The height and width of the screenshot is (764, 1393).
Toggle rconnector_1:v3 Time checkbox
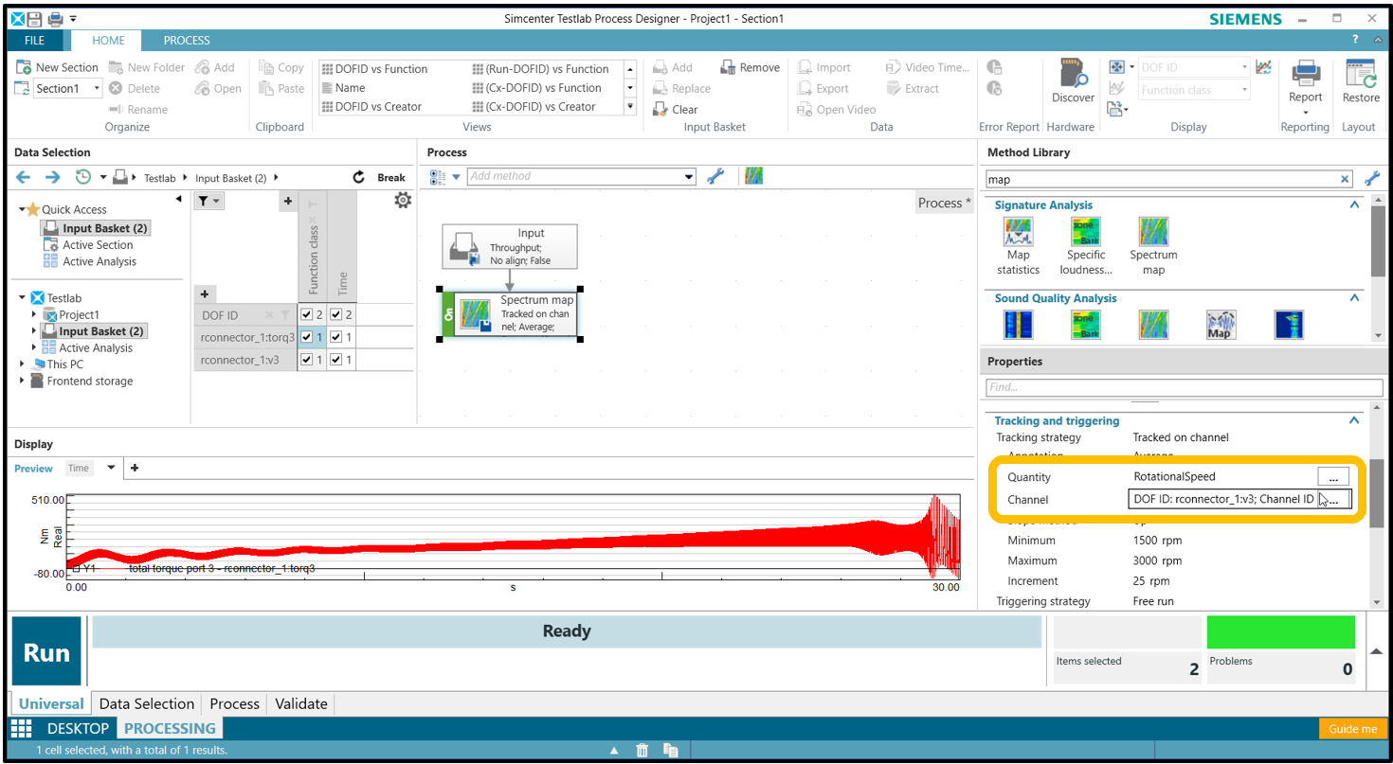(335, 360)
